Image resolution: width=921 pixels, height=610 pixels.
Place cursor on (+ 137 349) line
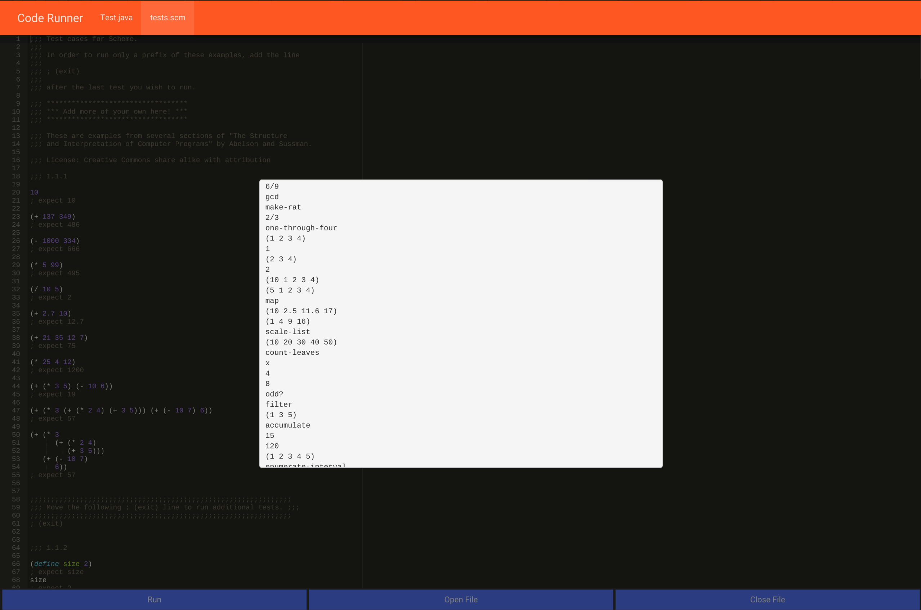pos(53,217)
